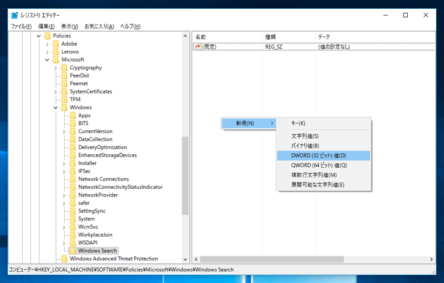Screen dimensions: 444x283
Task: Click the 名前 column header
Action: coord(227,37)
